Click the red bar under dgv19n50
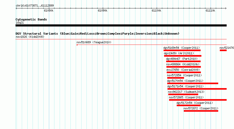 tap(183, 56)
